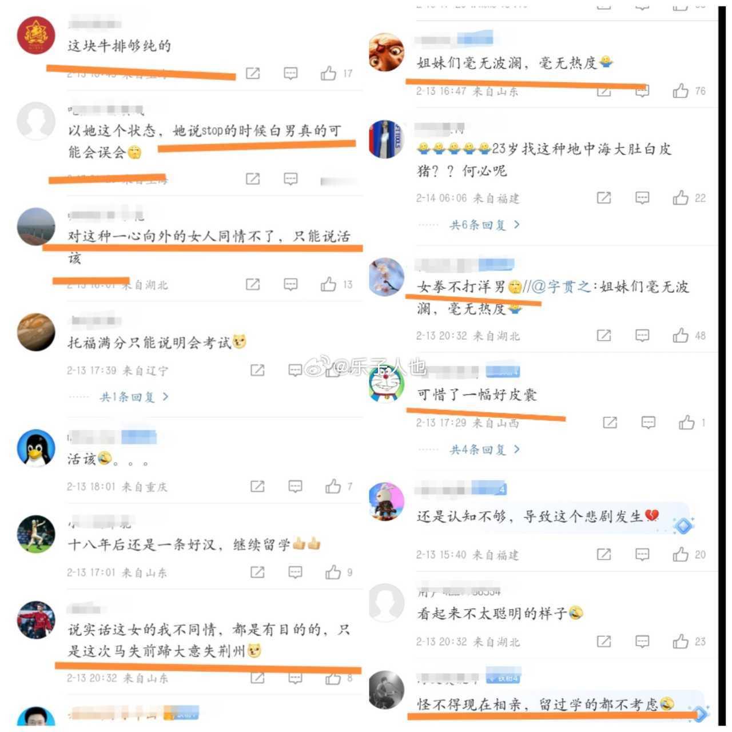Expand the '共6条回复' replies
732x732 pixels.
485,225
